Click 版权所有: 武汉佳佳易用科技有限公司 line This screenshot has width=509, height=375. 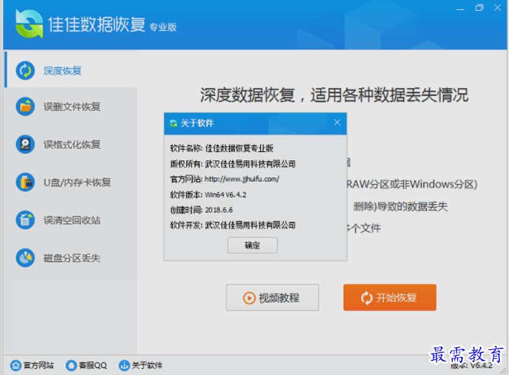coord(232,164)
